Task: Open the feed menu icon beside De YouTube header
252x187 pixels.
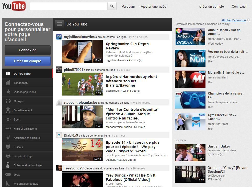Action: (60, 24)
